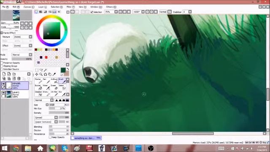Create a new layer folder
Viewport: 270px width, 152px height.
coord(14,74)
